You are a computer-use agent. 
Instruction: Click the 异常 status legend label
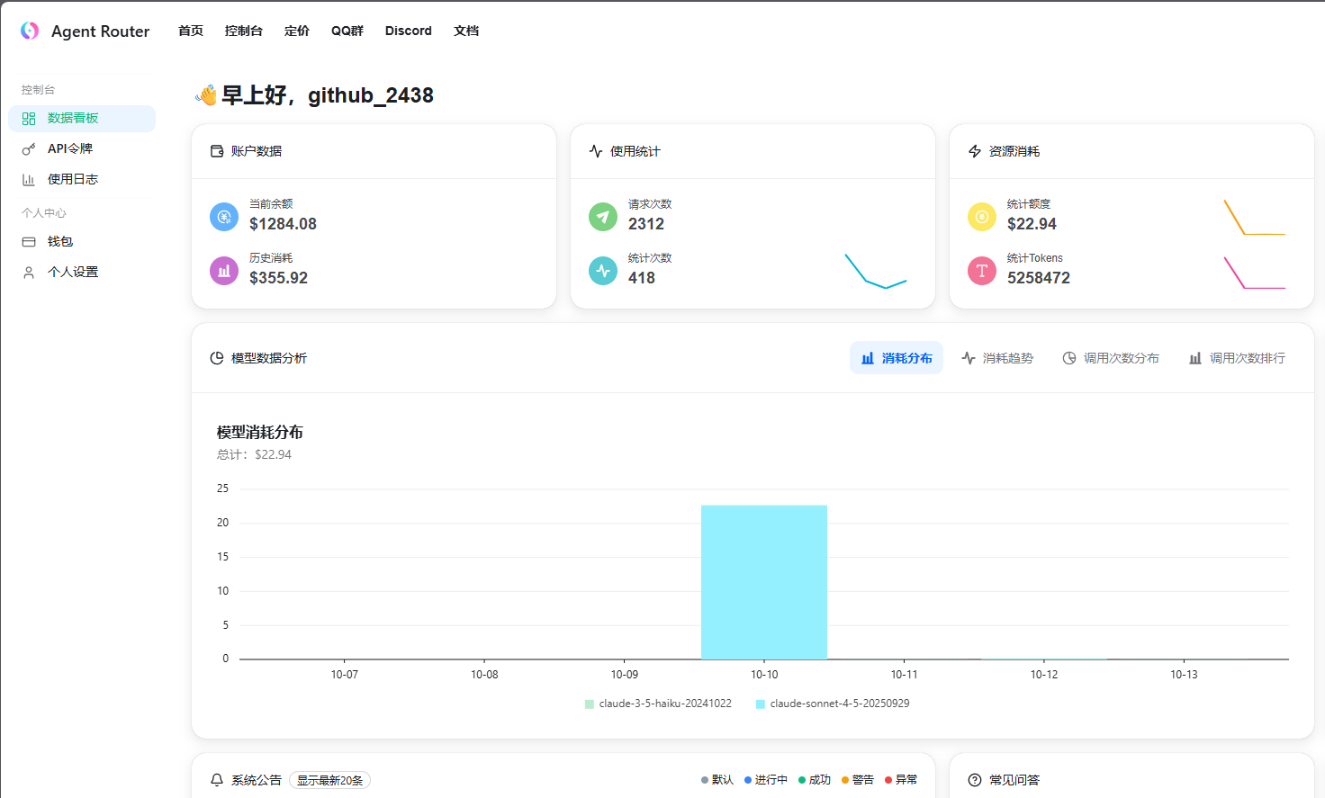[906, 780]
